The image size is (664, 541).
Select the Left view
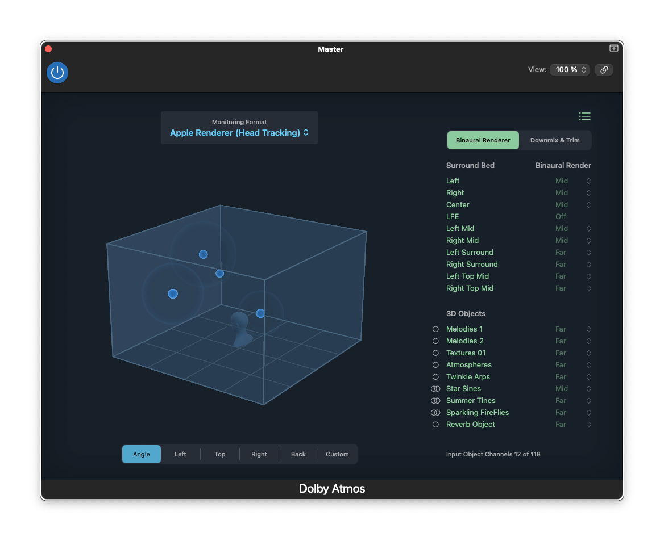point(180,454)
